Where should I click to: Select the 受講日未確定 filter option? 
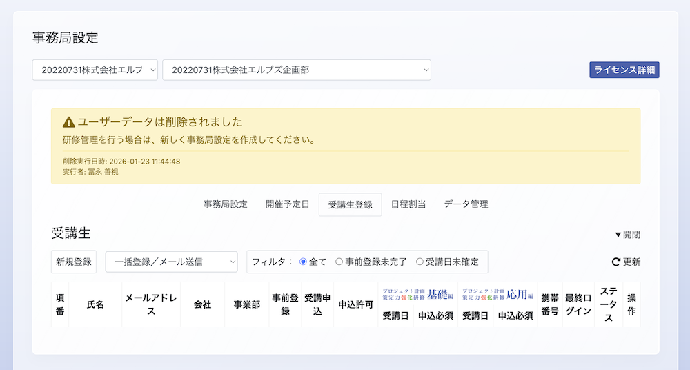click(420, 262)
